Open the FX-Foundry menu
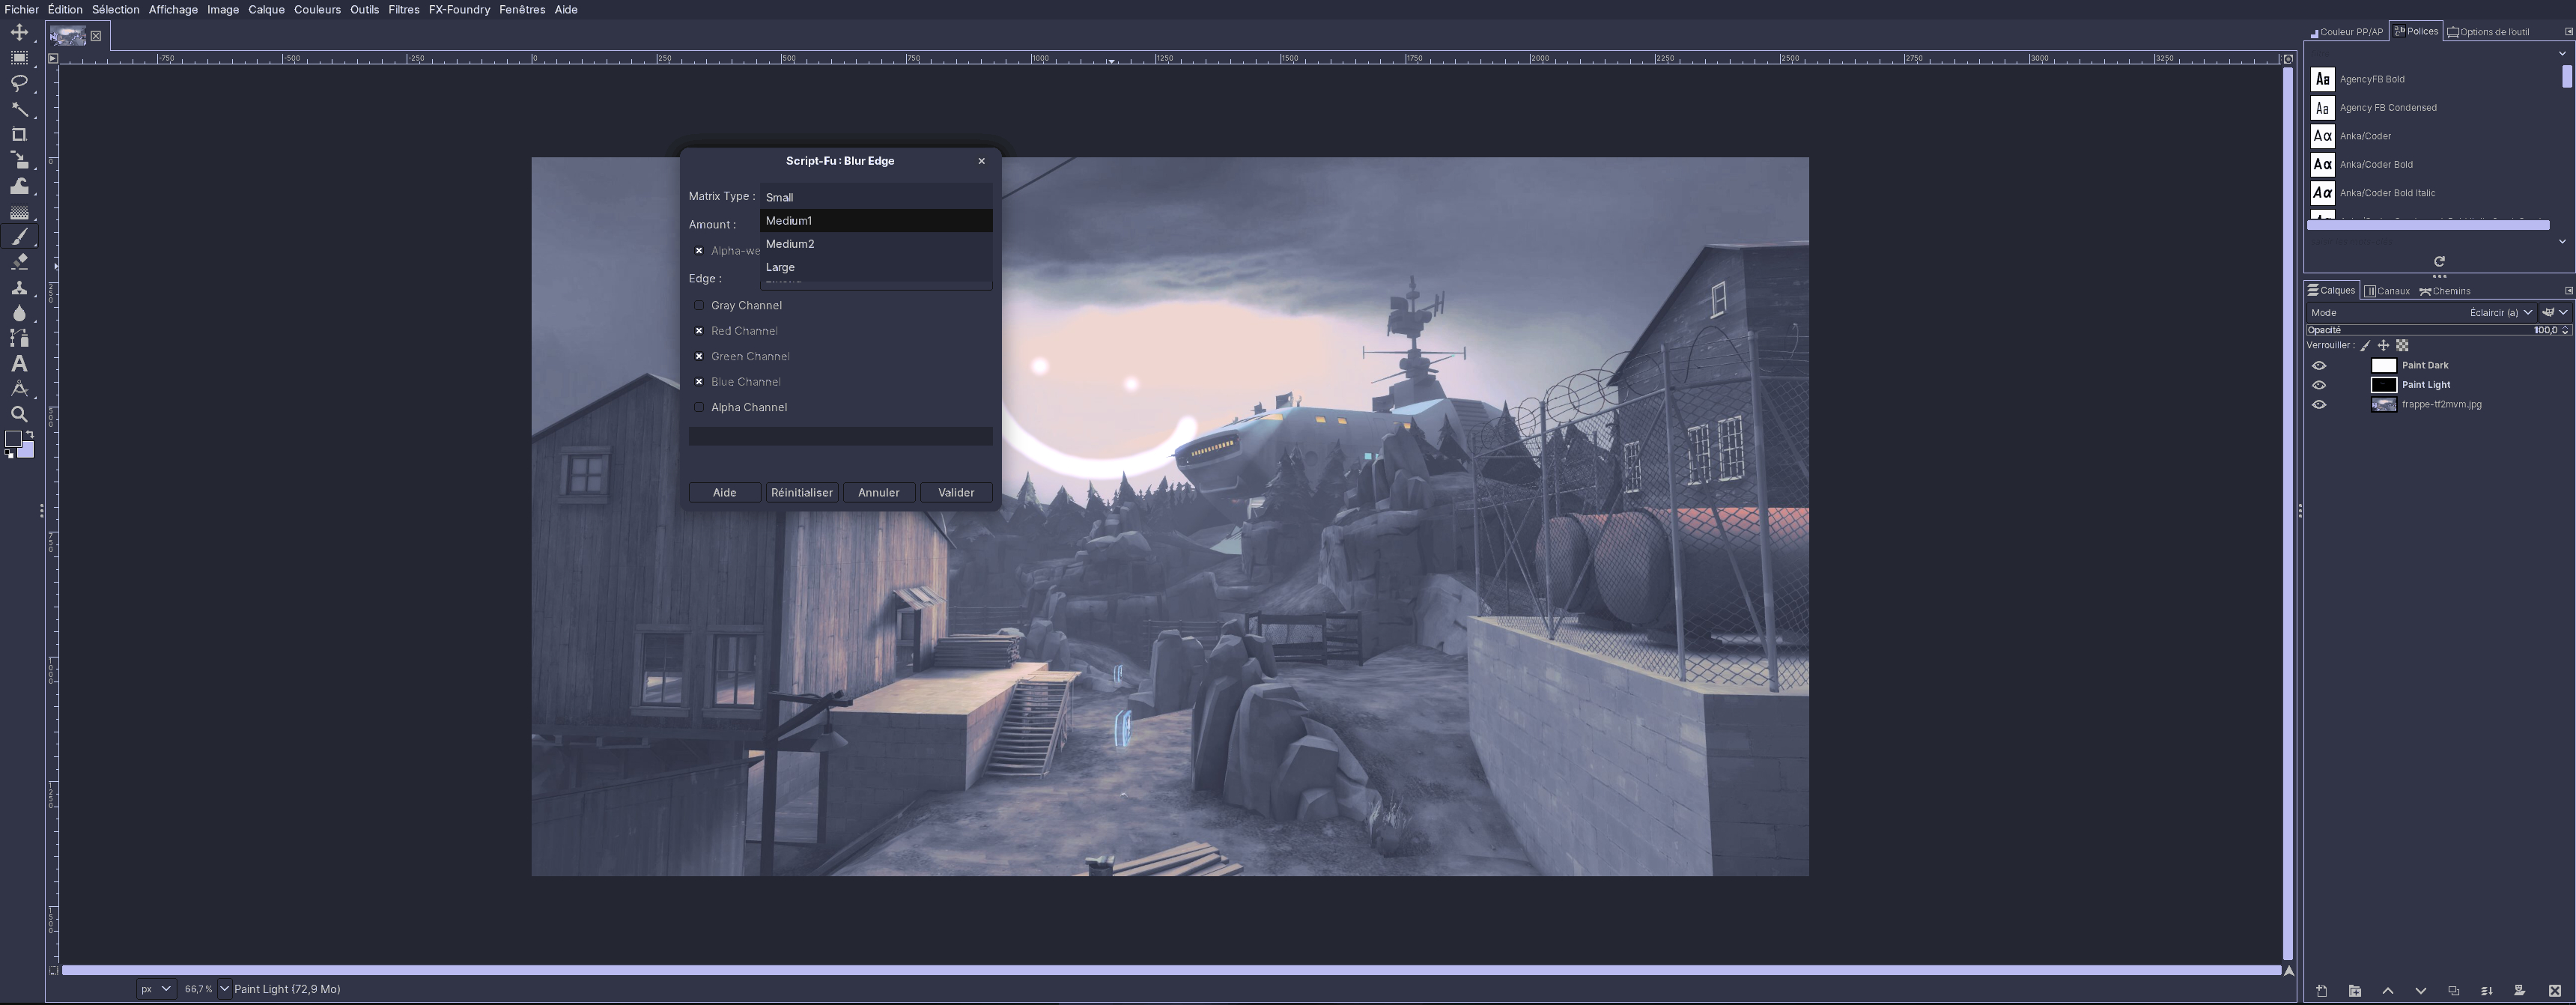The height and width of the screenshot is (1005, 2576). (x=459, y=9)
